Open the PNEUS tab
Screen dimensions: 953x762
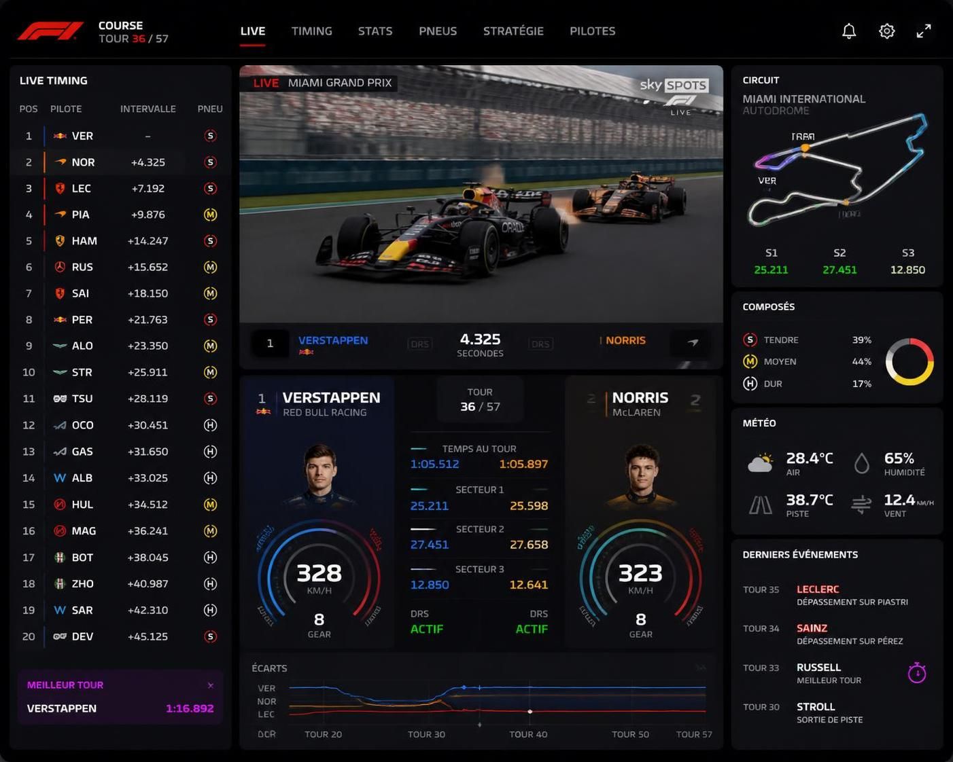pyautogui.click(x=438, y=31)
